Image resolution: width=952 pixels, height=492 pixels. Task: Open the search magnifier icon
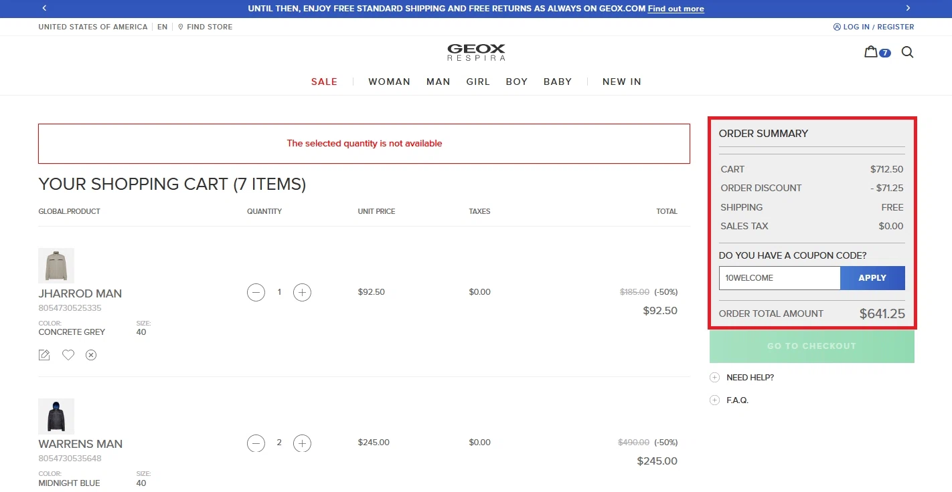[907, 52]
